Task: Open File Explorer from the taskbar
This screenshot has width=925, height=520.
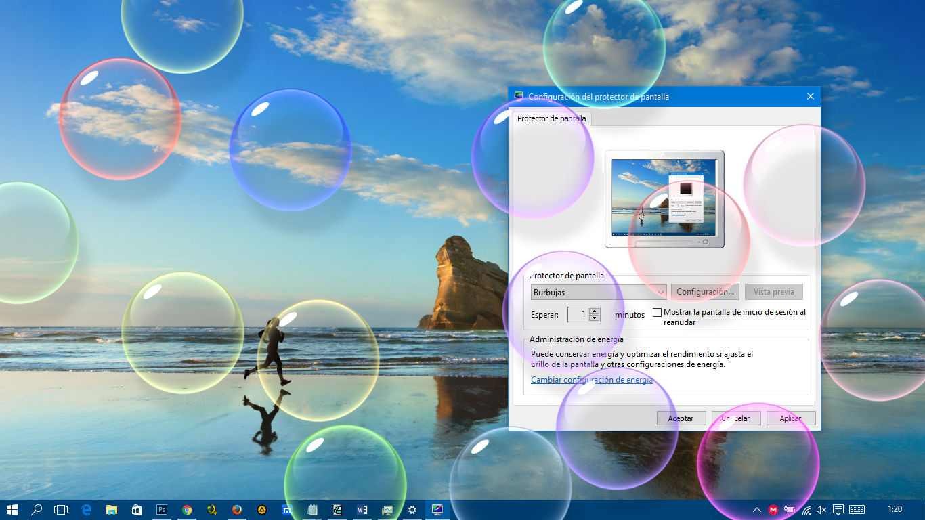Action: (x=111, y=510)
